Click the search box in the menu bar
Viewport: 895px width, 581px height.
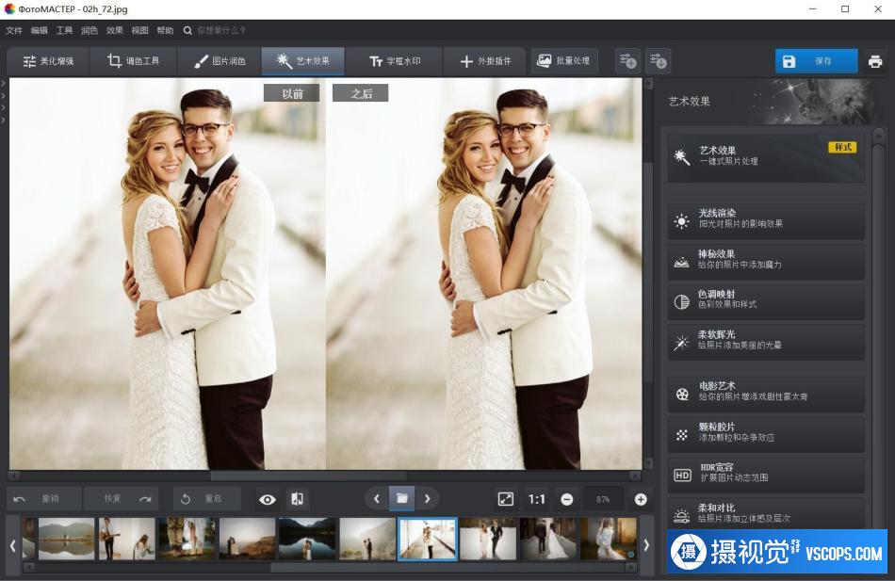click(x=221, y=30)
